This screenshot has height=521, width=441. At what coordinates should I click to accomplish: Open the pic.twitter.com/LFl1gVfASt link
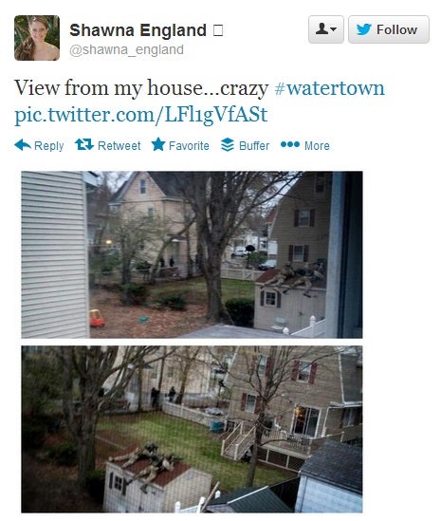click(140, 115)
